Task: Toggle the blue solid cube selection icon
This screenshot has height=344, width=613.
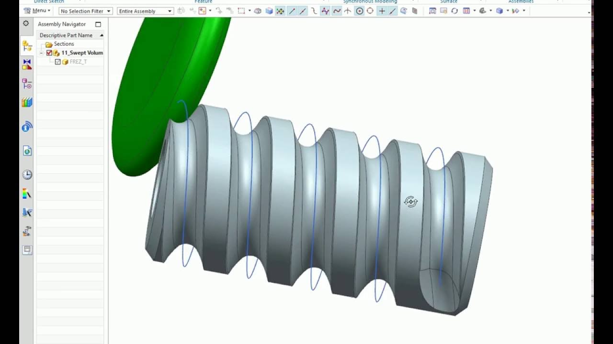Action: point(269,11)
